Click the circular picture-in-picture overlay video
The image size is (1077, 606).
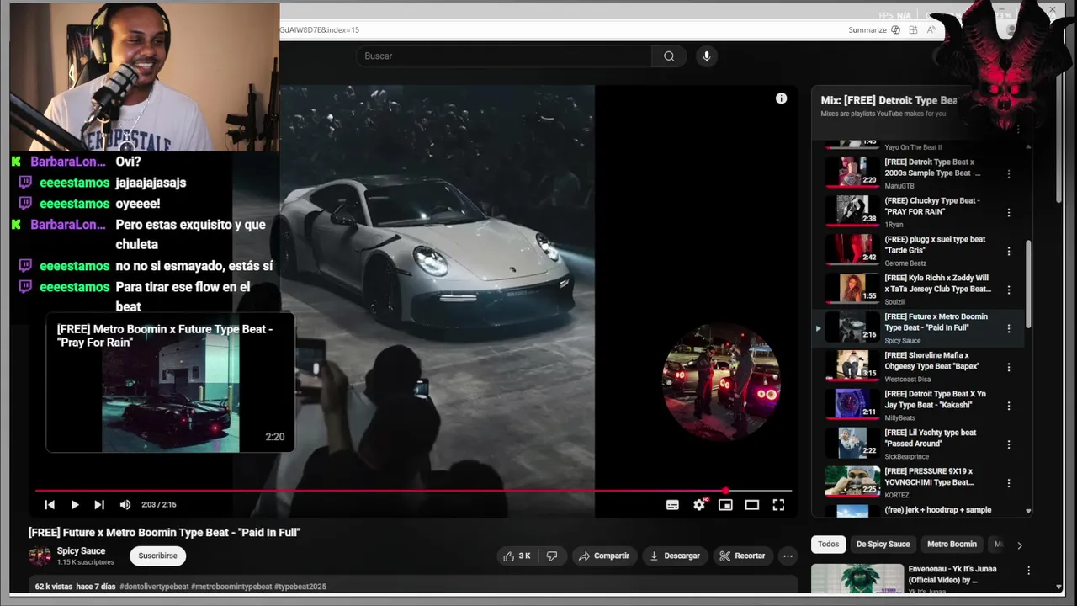point(721,381)
